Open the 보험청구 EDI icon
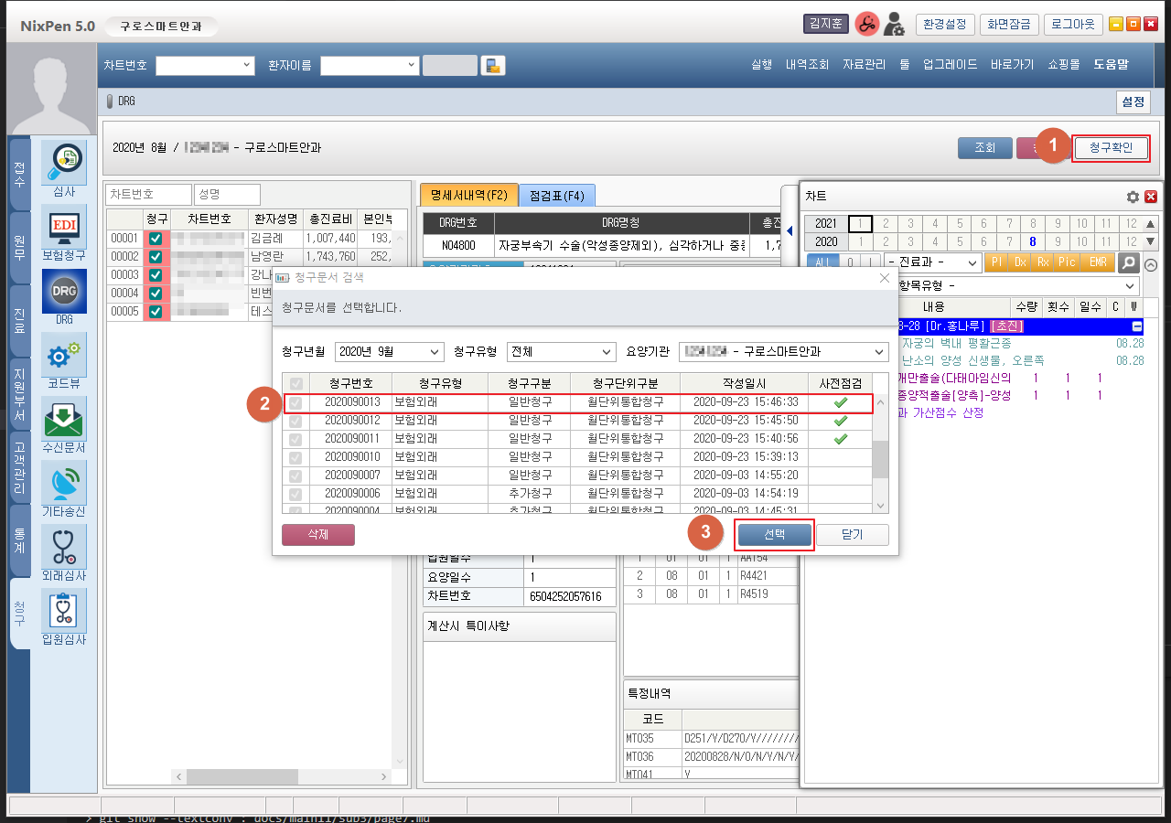Image resolution: width=1171 pixels, height=823 pixels. coord(64,227)
